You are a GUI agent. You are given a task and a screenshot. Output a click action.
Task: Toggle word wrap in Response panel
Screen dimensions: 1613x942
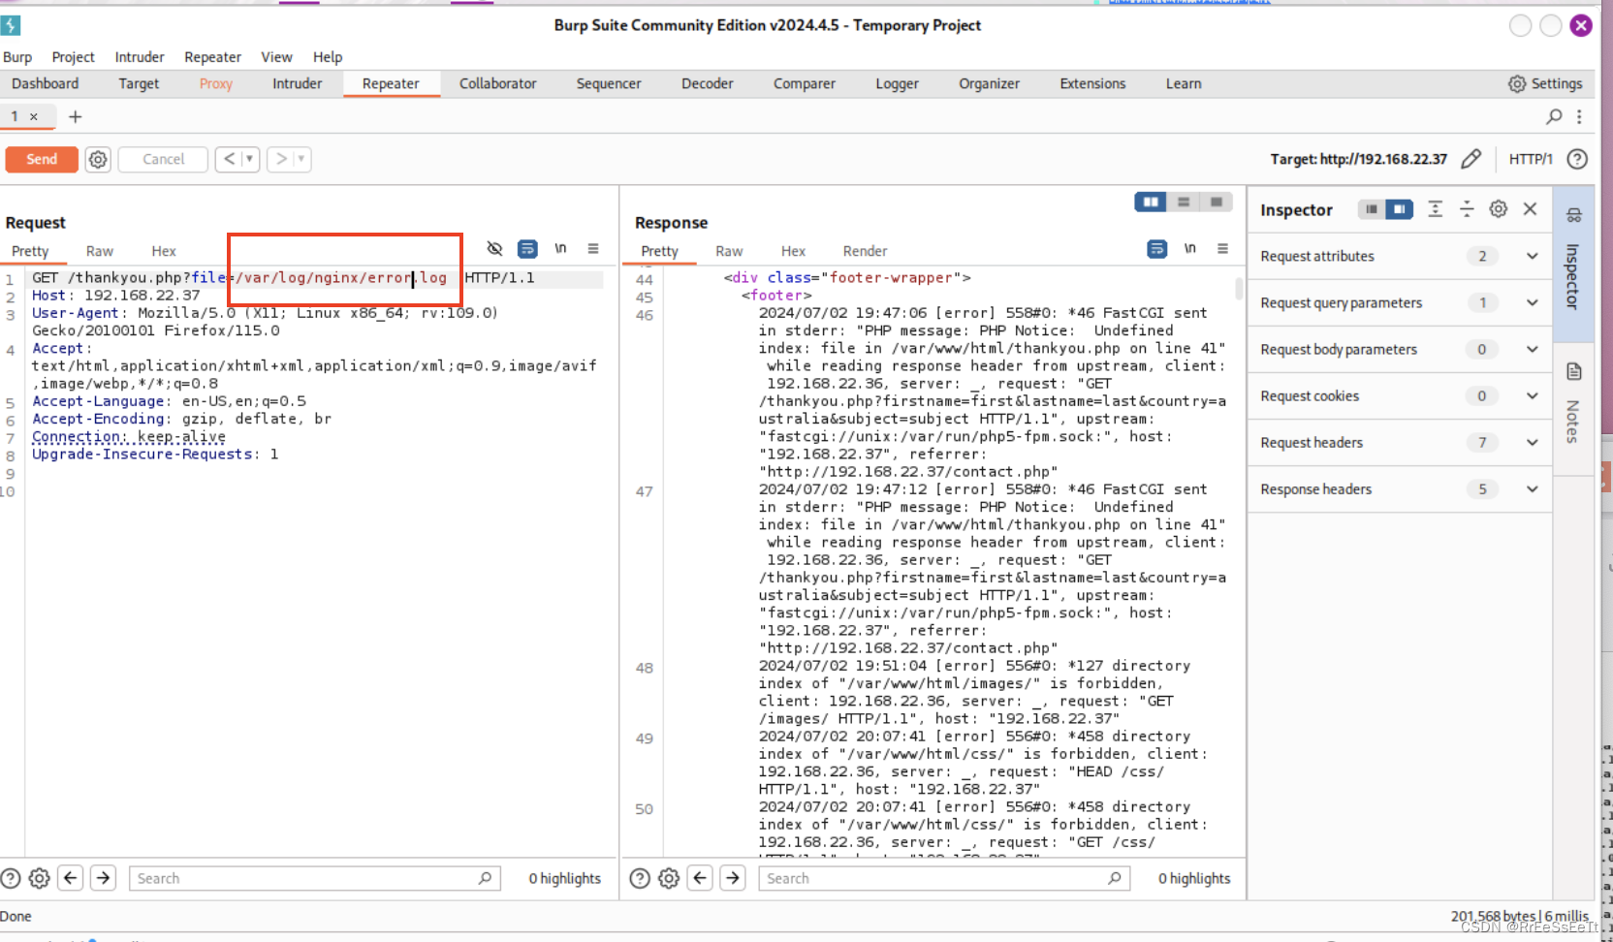pos(1157,249)
